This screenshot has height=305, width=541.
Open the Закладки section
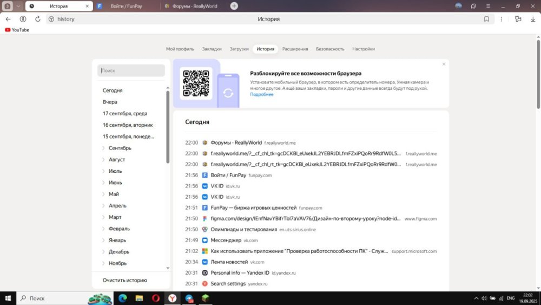pos(212,49)
